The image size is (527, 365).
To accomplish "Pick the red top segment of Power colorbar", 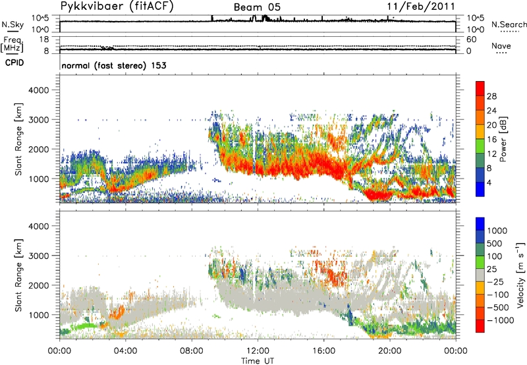I will coord(480,88).
